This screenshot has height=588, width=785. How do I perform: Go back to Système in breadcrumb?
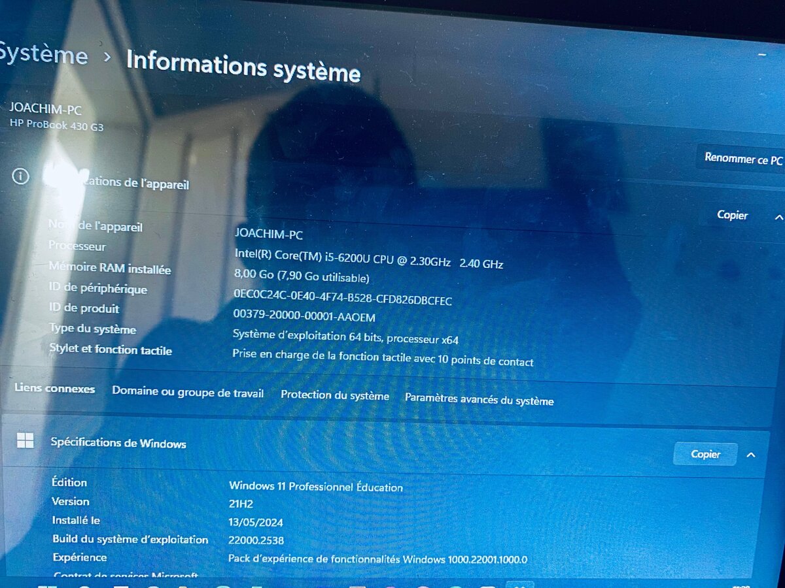[43, 54]
